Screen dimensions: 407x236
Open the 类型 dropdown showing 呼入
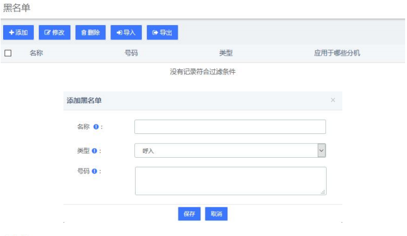tap(230, 151)
